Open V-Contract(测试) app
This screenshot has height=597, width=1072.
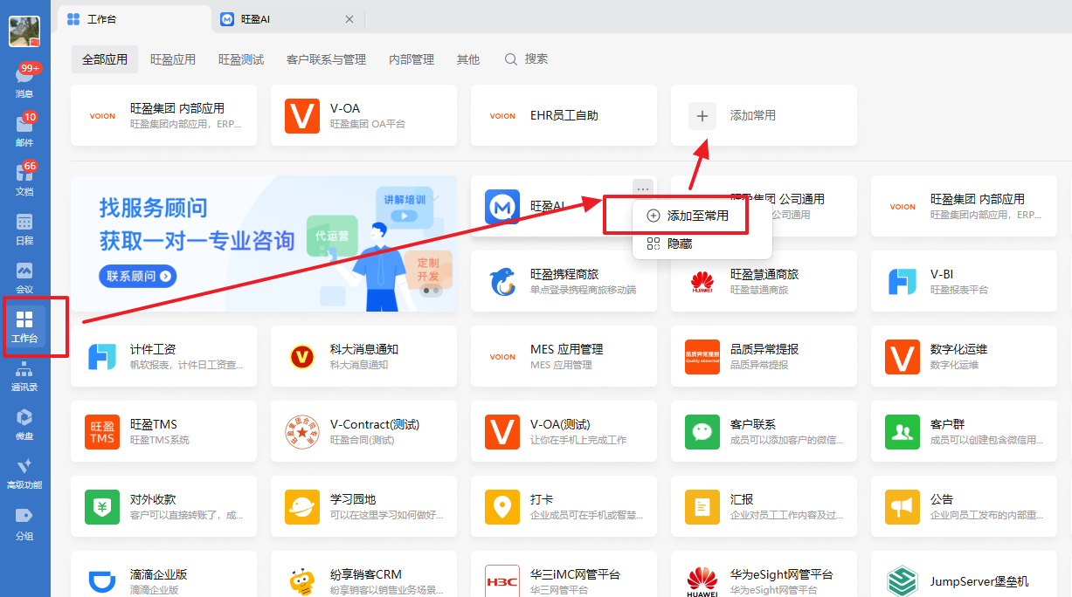pyautogui.click(x=364, y=431)
